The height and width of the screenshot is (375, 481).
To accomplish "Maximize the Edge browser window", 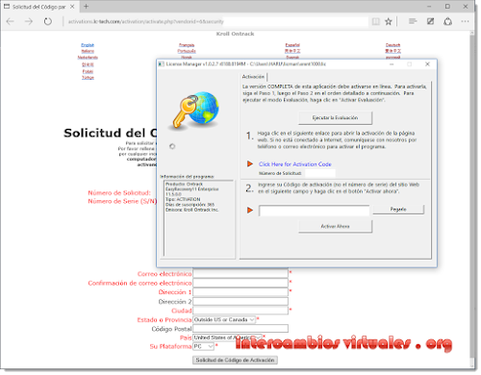I will [x=447, y=7].
